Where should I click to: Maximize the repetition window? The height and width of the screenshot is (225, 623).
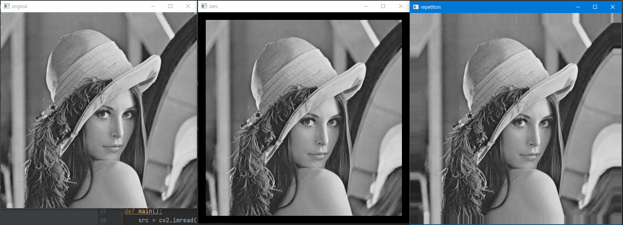click(595, 7)
